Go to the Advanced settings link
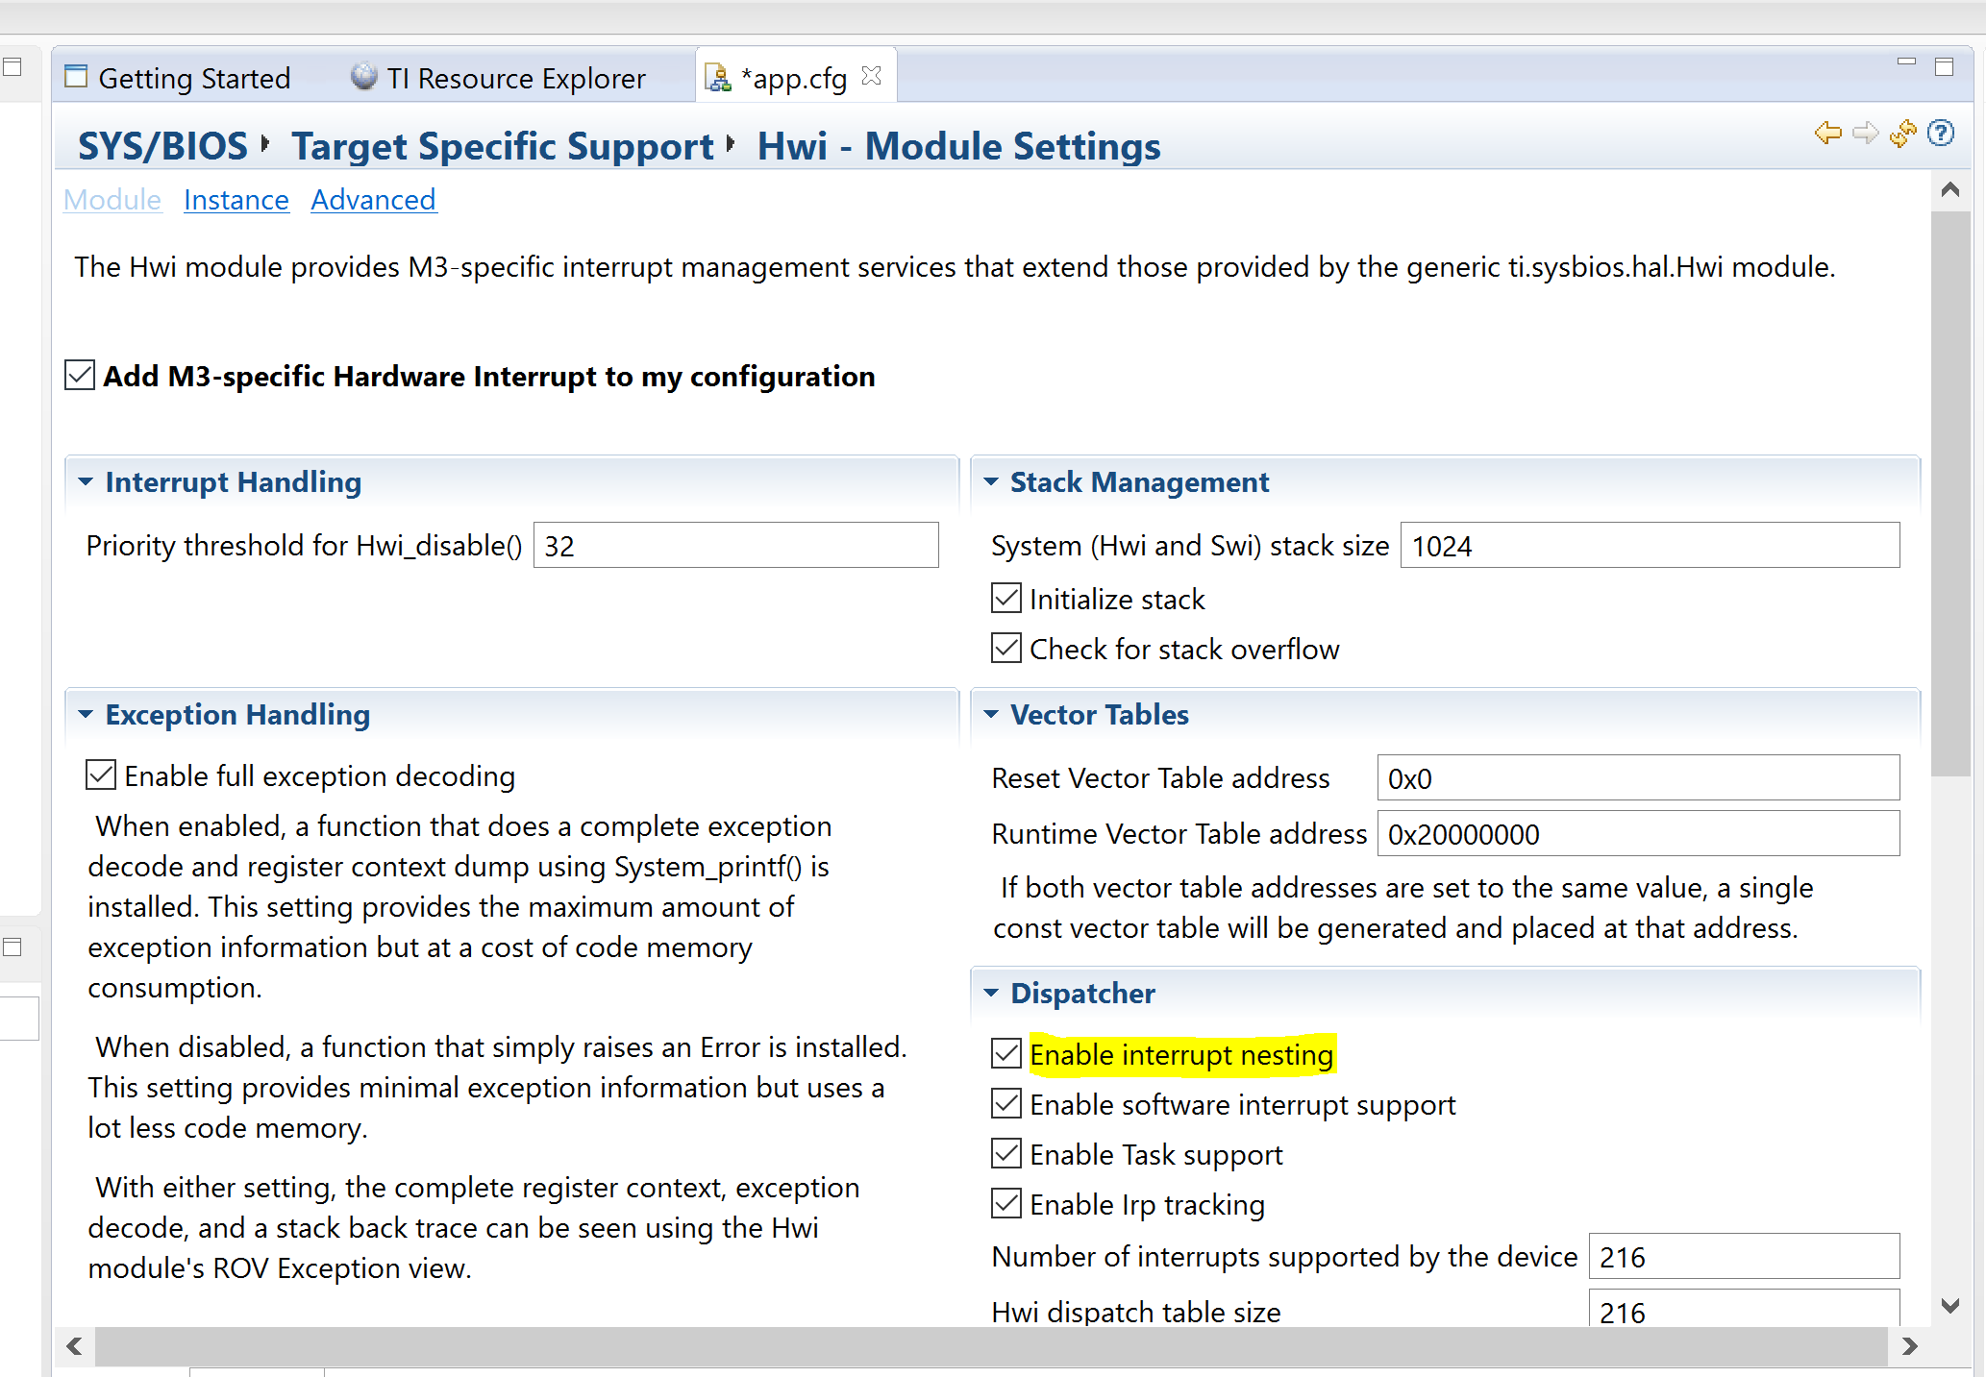The width and height of the screenshot is (1986, 1377). tap(373, 200)
